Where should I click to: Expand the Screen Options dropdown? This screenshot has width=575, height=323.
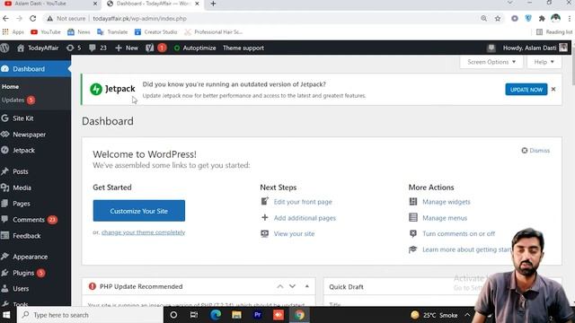tap(491, 62)
